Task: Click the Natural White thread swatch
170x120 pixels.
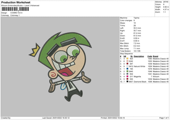Action: tap(127, 66)
